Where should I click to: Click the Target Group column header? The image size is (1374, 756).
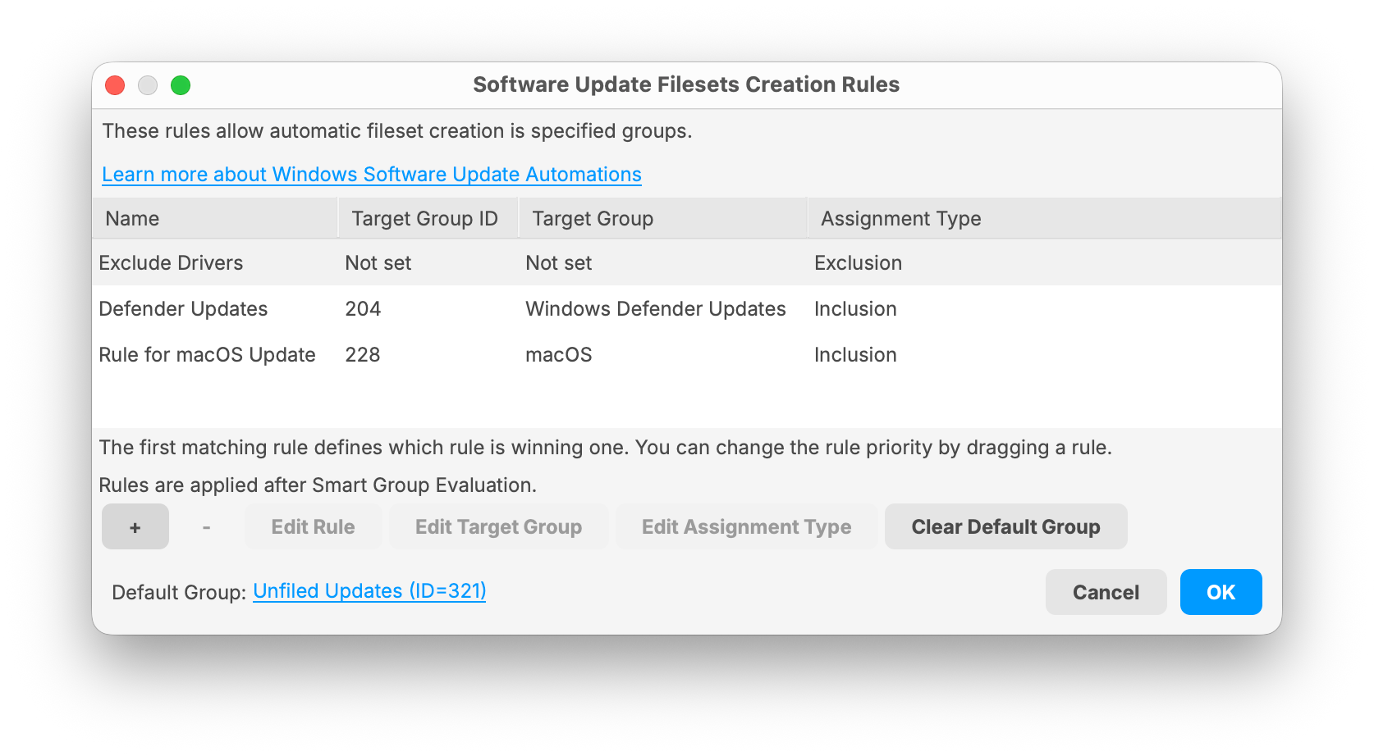coord(663,218)
